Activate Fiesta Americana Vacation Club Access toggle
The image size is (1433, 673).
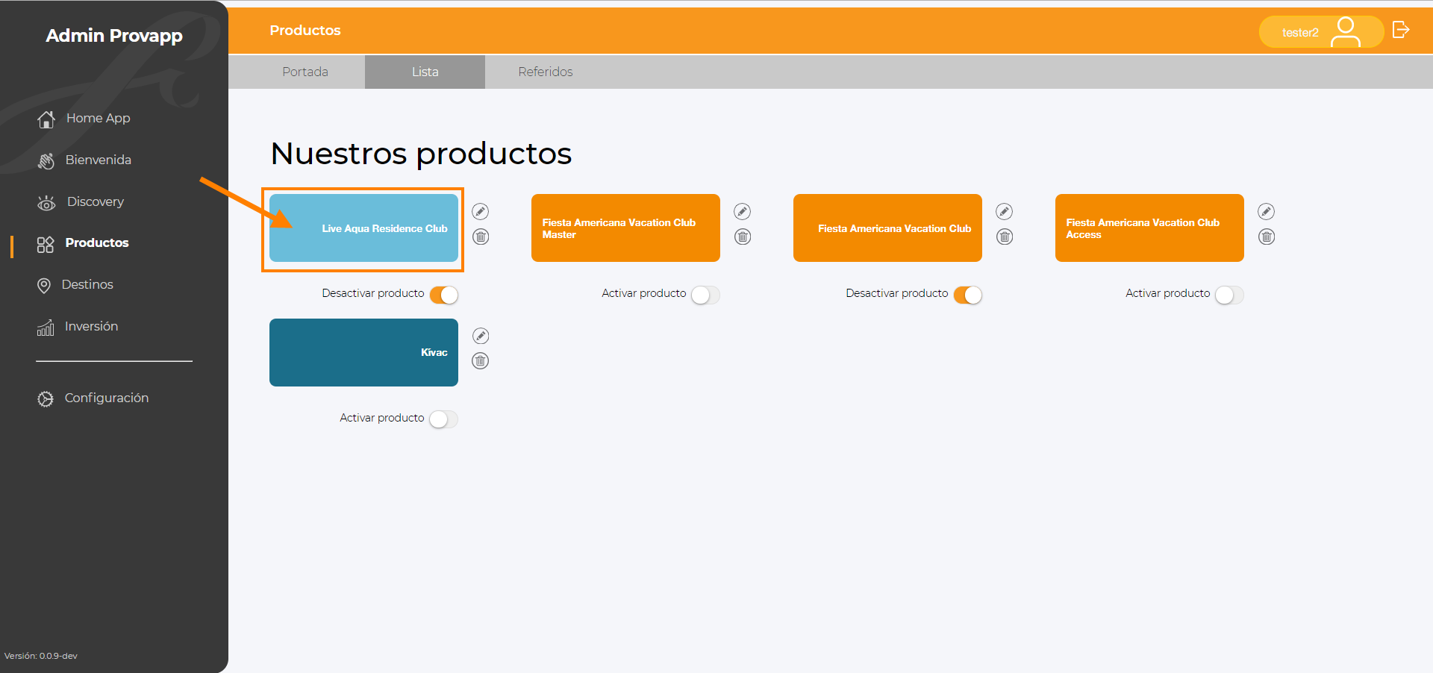click(1230, 295)
